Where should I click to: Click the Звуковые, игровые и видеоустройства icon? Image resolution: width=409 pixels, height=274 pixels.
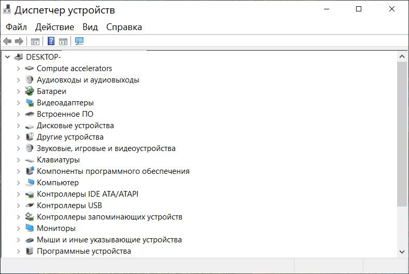pyautogui.click(x=30, y=148)
